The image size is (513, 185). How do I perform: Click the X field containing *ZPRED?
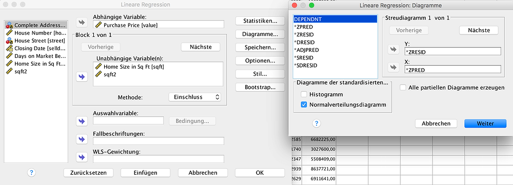point(452,69)
